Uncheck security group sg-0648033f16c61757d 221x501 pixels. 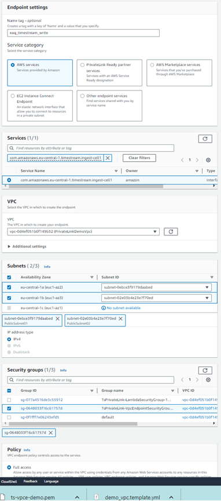9,408
